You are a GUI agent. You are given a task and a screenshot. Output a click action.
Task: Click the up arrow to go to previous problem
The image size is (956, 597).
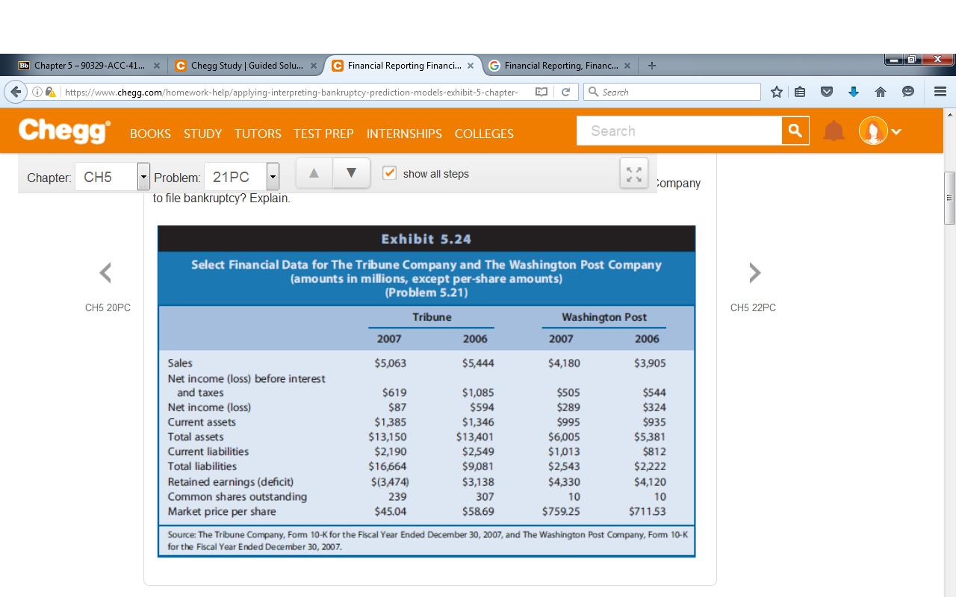[x=313, y=172]
